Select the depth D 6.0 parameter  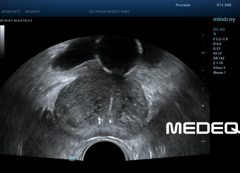tap(217, 44)
